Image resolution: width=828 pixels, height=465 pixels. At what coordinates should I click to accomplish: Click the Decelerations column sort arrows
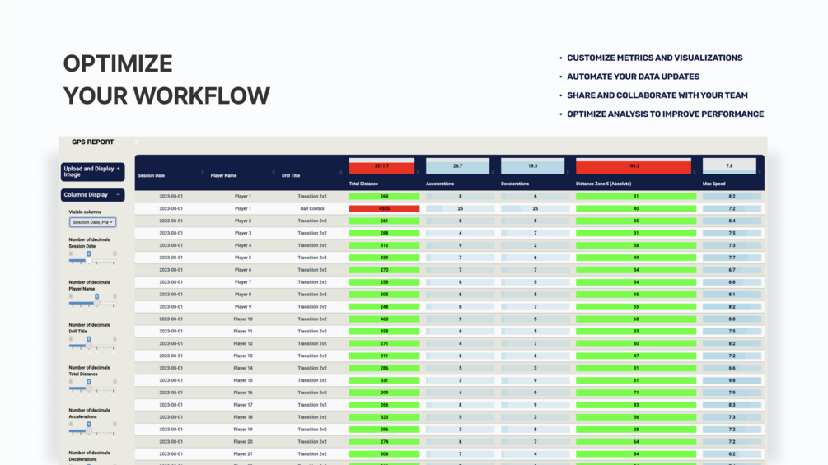pyautogui.click(x=568, y=172)
